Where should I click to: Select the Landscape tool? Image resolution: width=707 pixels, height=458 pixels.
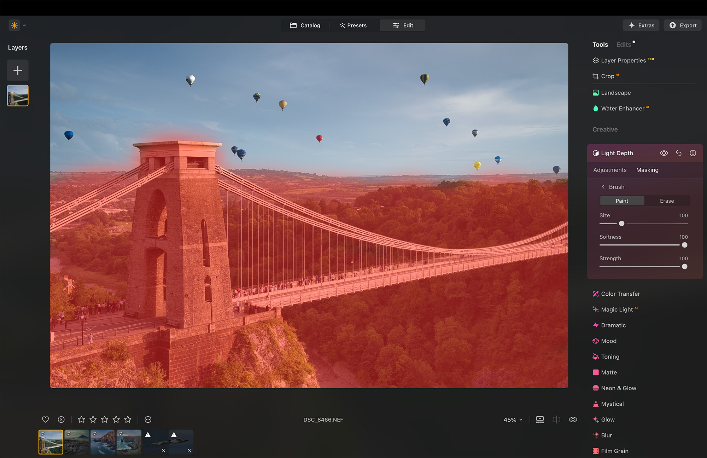tap(616, 93)
